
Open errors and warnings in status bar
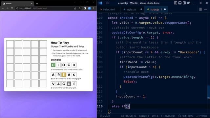105,116
